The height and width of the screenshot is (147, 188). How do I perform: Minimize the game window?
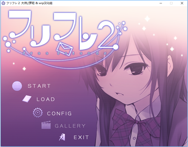[x=161, y=3]
